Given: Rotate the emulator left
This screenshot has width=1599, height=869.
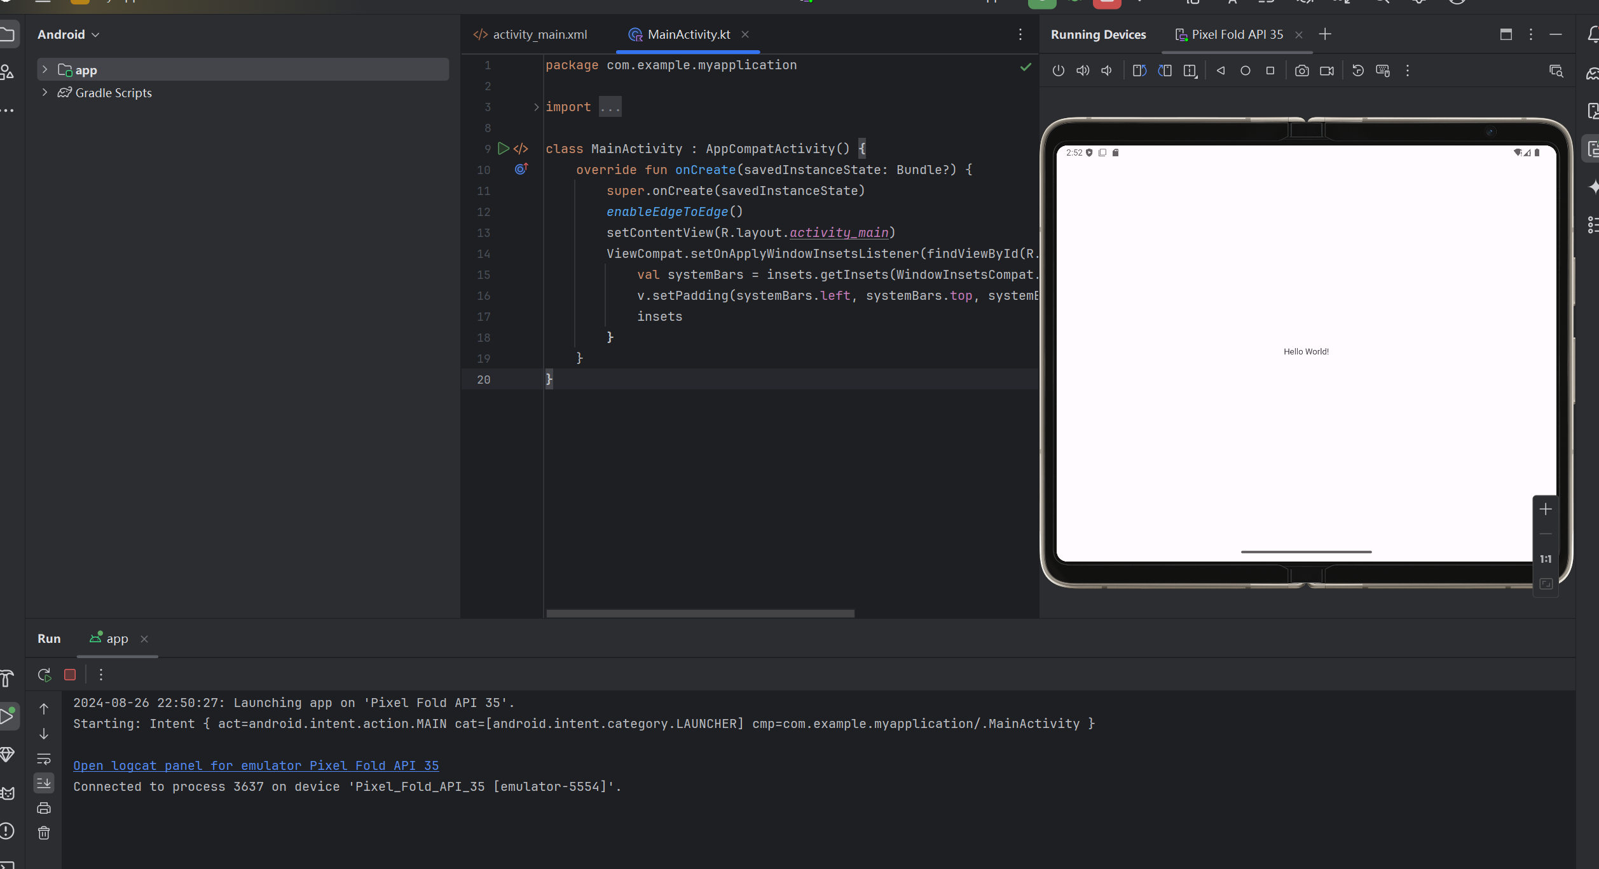Looking at the screenshot, I should point(1139,71).
